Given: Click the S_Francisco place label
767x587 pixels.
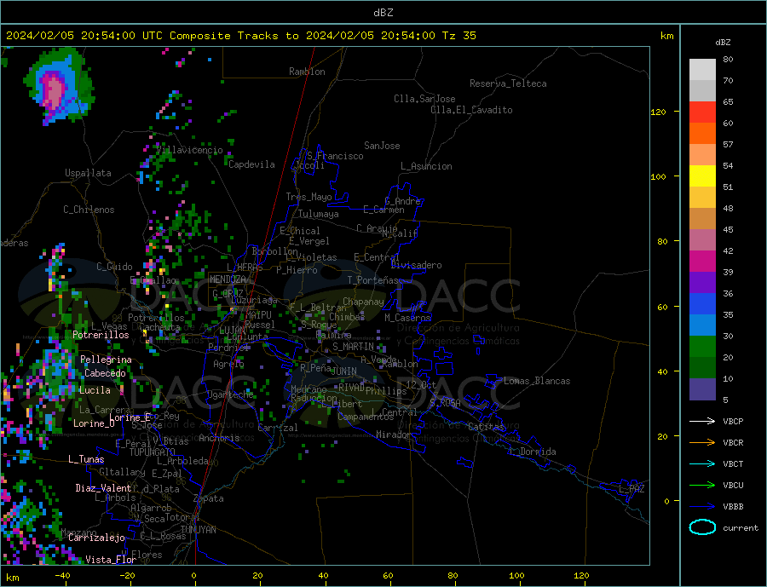Looking at the screenshot, I should pyautogui.click(x=335, y=156).
